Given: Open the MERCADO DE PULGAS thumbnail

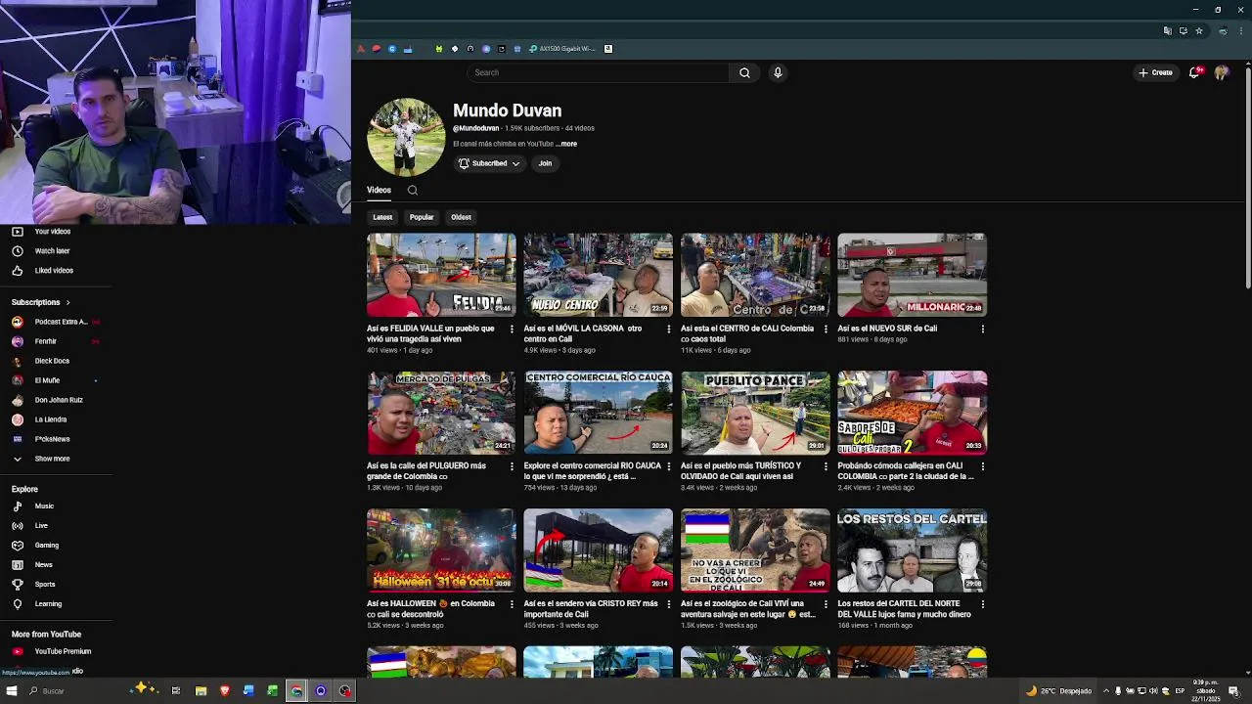Looking at the screenshot, I should (x=441, y=413).
